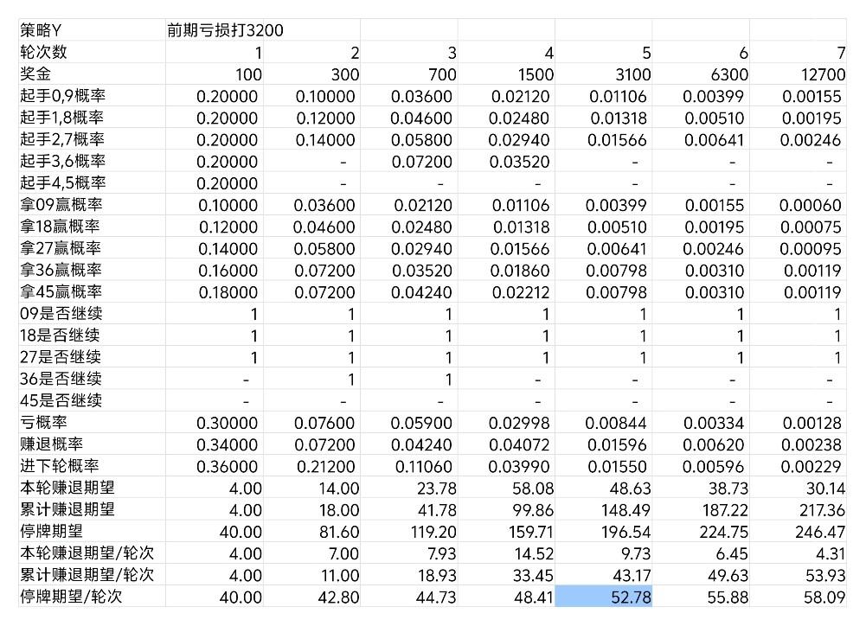
Task: Click the value 48.41 in 停牌期望/轮次 row
Action: point(534,597)
